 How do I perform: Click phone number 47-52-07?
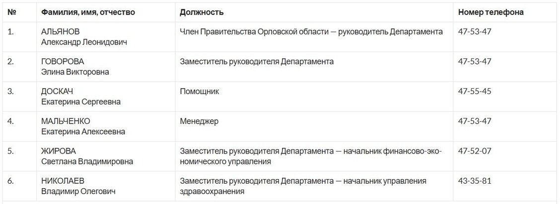[475, 151]
